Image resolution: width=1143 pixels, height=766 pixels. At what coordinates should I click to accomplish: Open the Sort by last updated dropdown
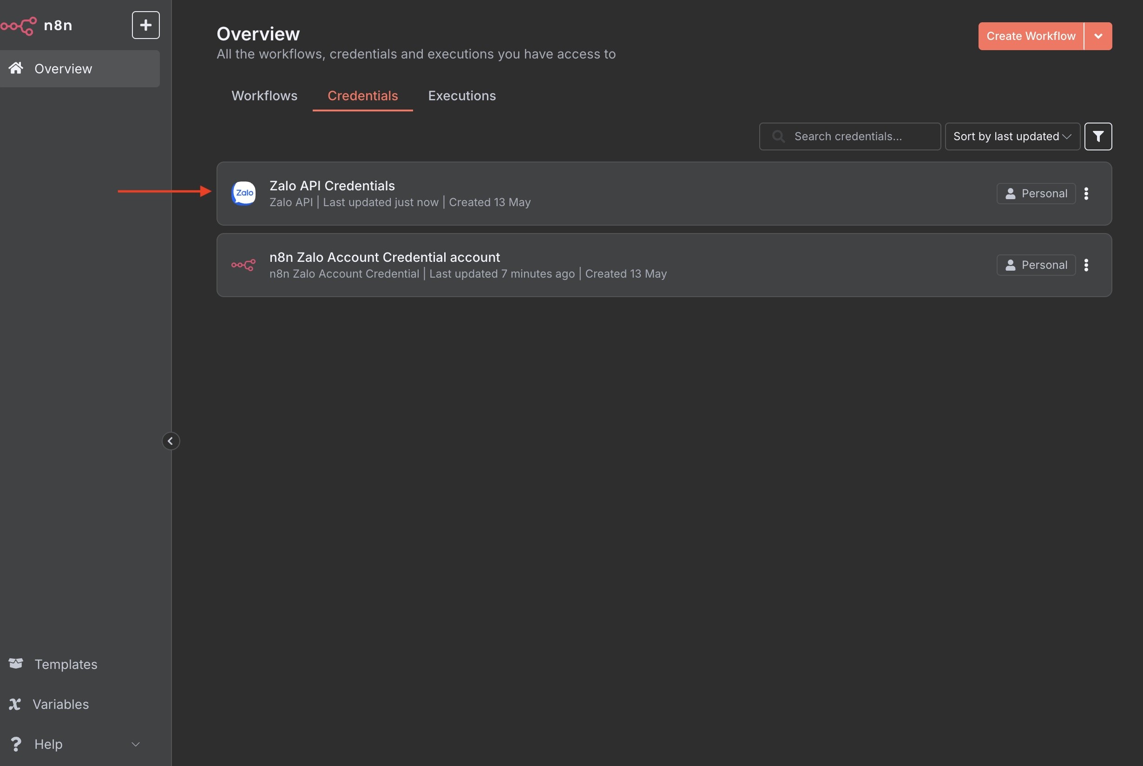[1012, 136]
